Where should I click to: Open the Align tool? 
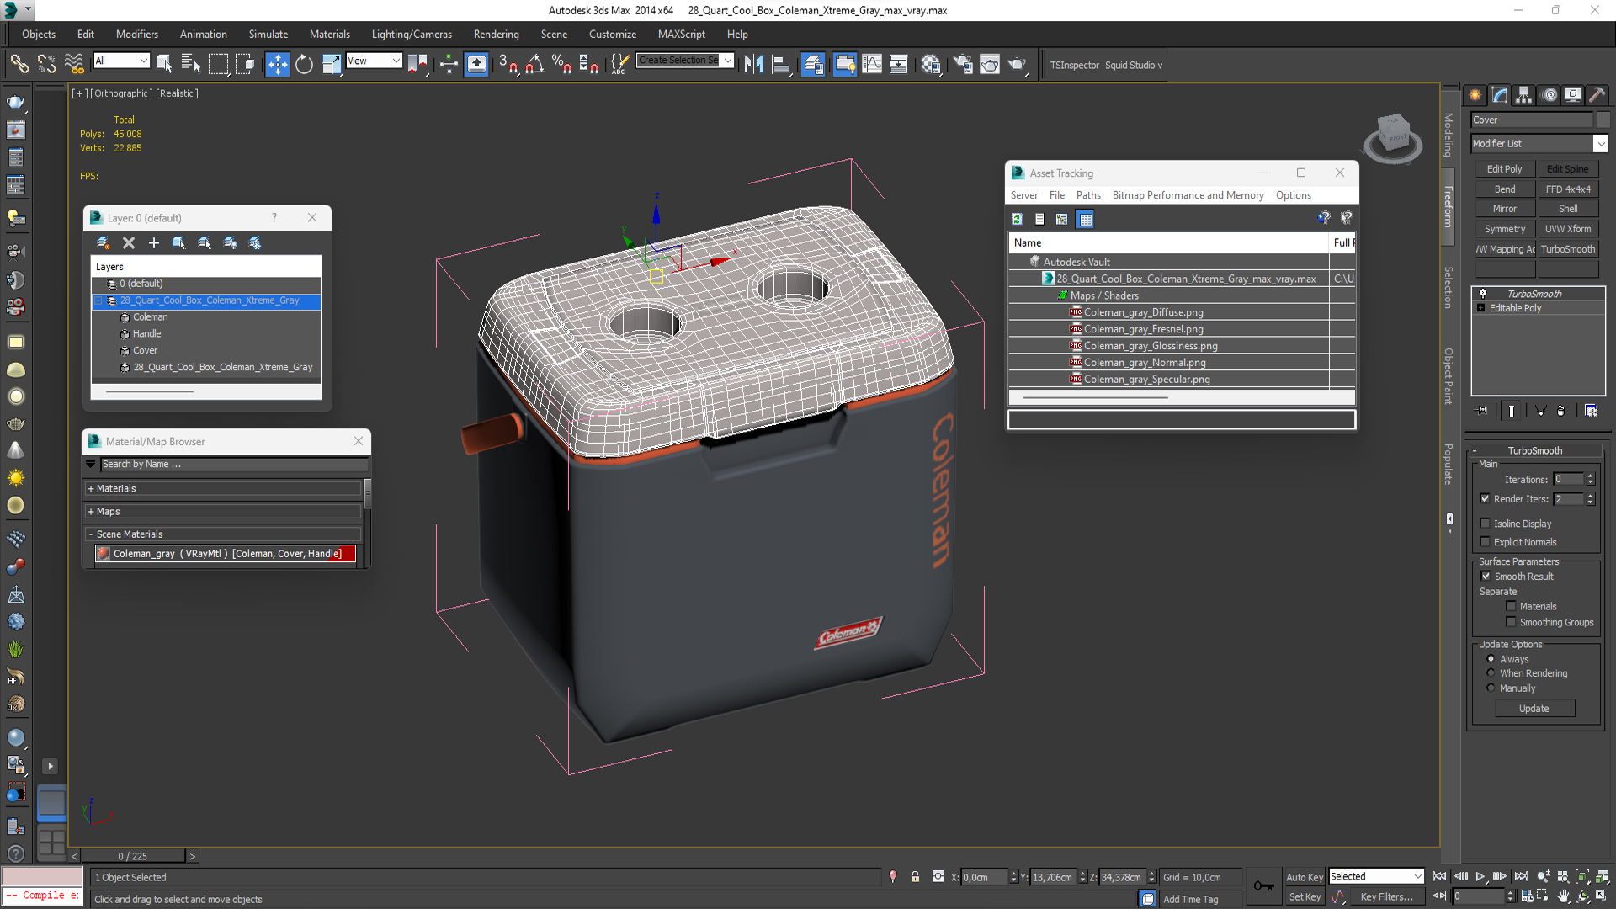click(x=781, y=64)
